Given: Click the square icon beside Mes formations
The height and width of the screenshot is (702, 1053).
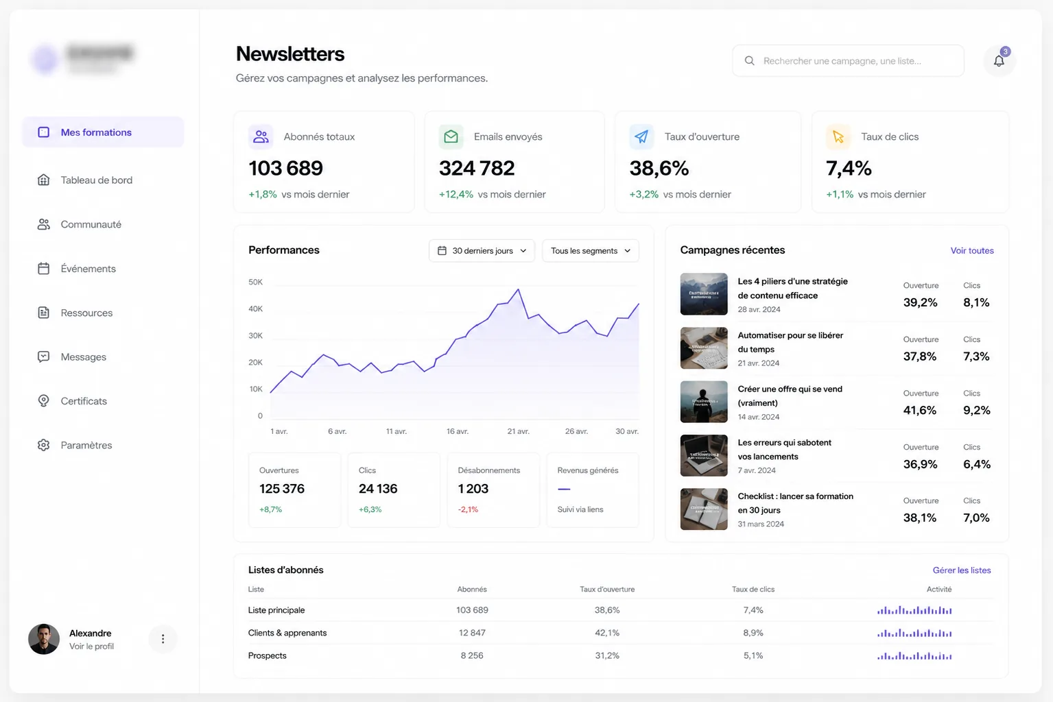Looking at the screenshot, I should (x=43, y=132).
